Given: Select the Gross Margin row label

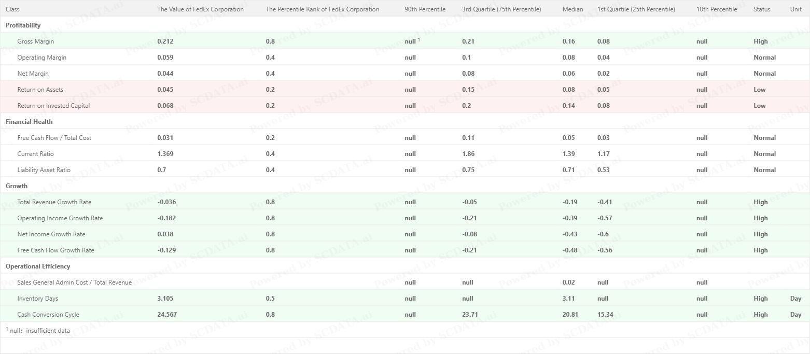Looking at the screenshot, I should (x=35, y=41).
